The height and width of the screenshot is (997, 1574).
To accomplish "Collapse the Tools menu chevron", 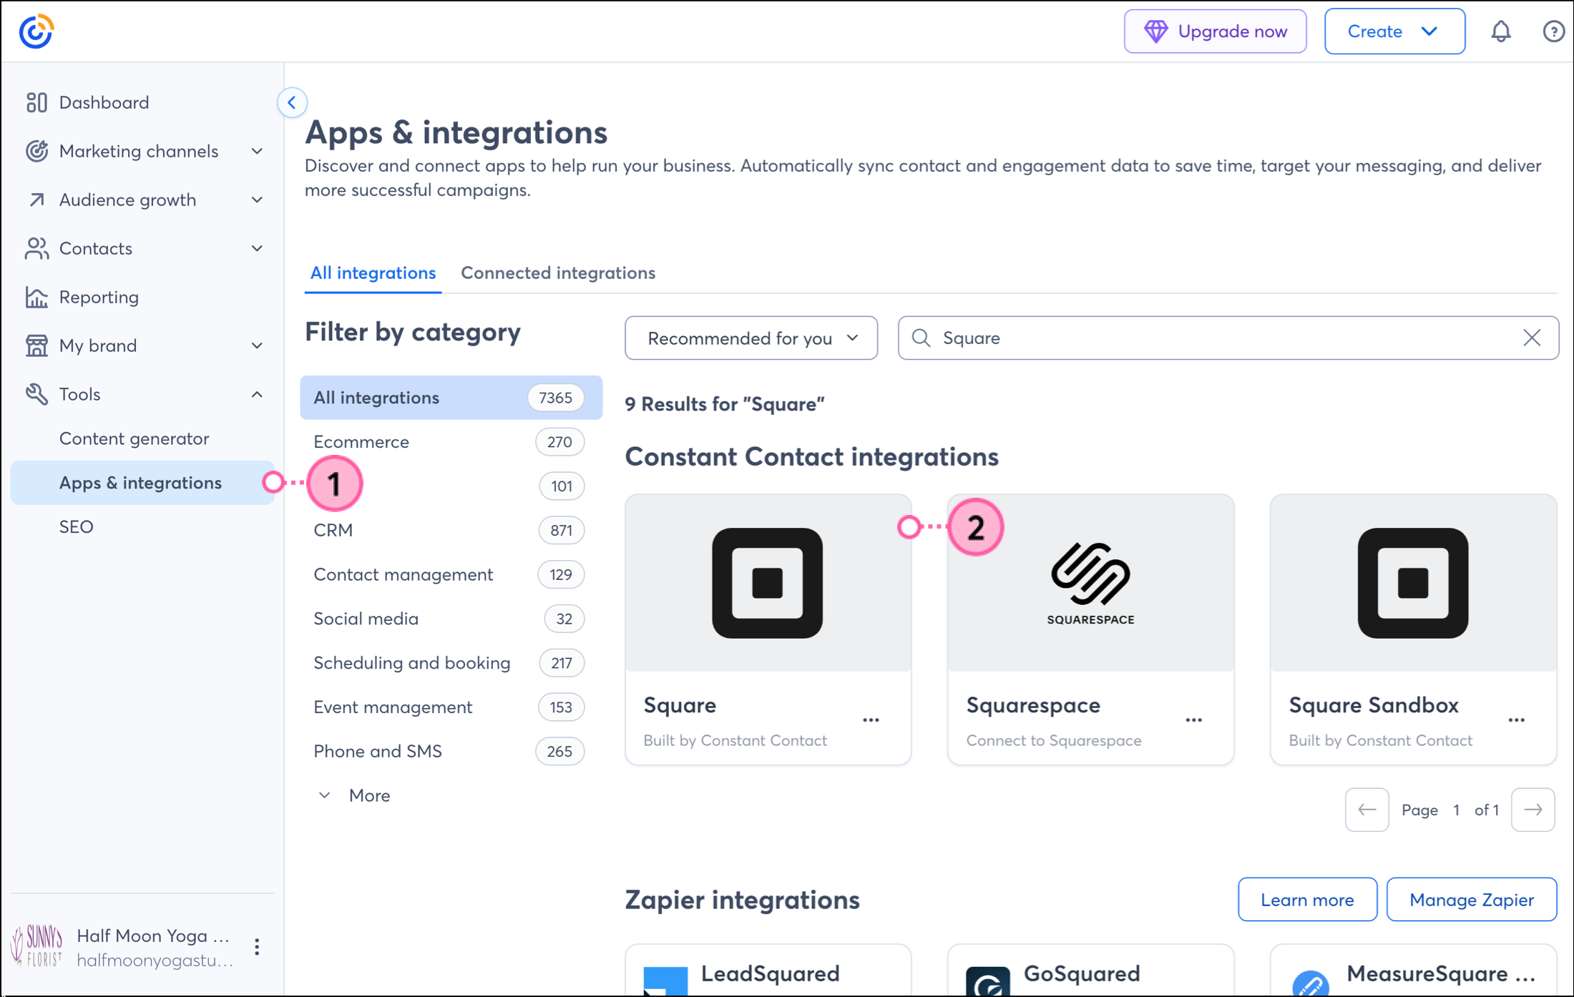I will [x=257, y=394].
